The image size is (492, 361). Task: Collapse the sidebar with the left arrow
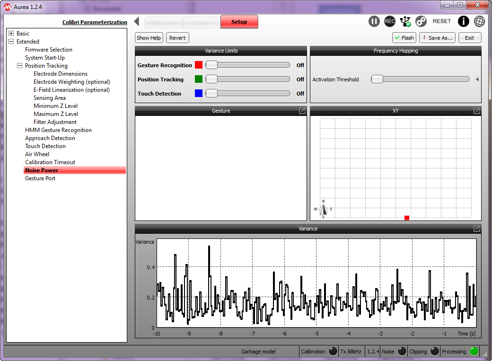(x=137, y=22)
